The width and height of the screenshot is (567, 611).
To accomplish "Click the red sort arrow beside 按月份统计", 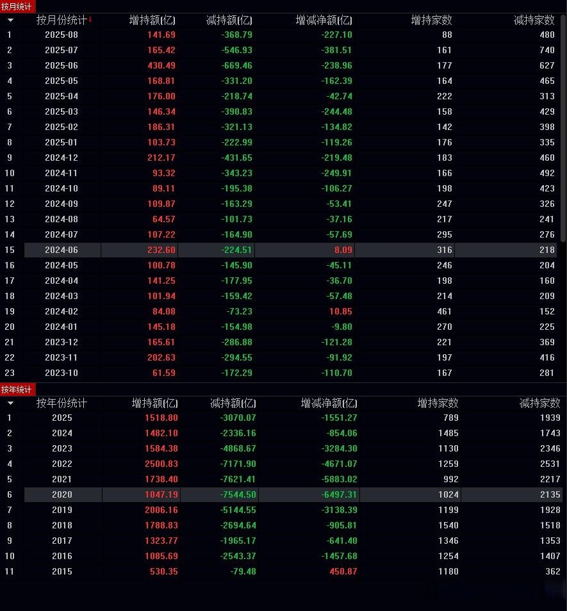I will point(90,19).
